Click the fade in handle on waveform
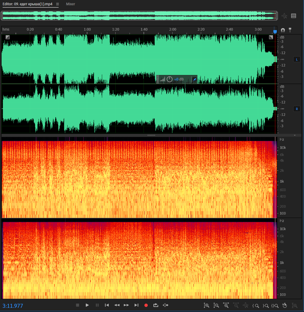 (x=8, y=37)
